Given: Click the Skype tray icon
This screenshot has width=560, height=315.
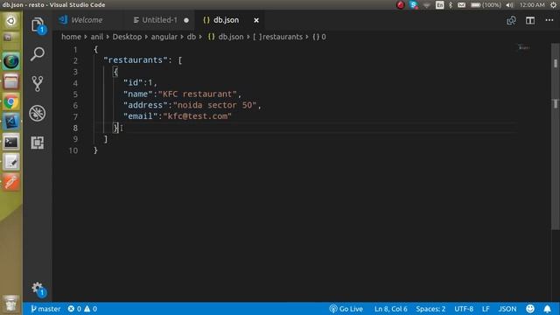Looking at the screenshot, I should [414, 5].
